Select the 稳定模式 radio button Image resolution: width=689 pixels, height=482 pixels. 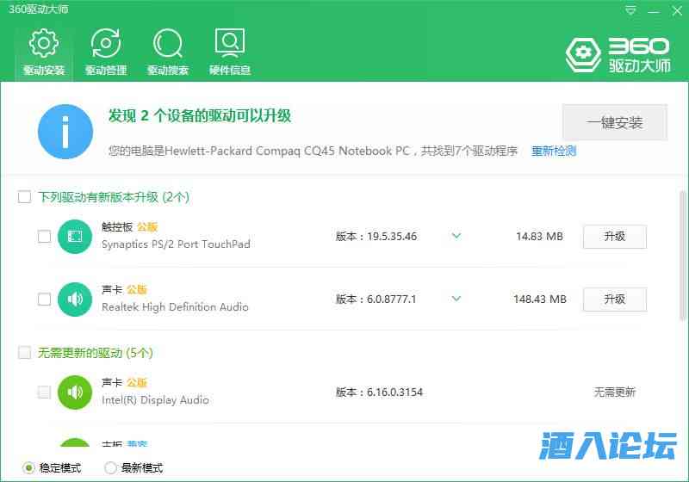(28, 468)
